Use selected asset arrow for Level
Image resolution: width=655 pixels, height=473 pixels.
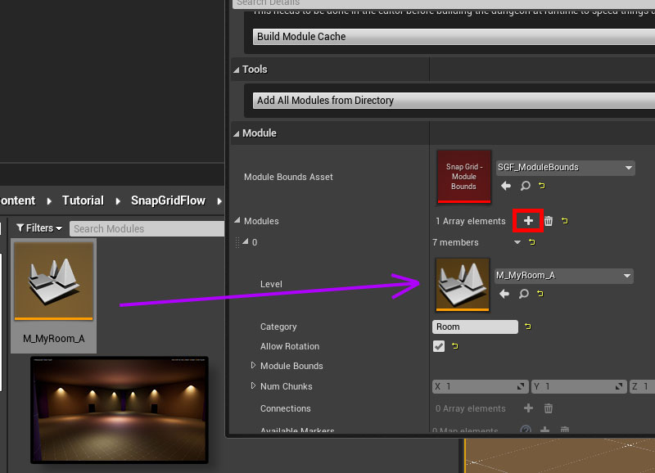pos(504,294)
